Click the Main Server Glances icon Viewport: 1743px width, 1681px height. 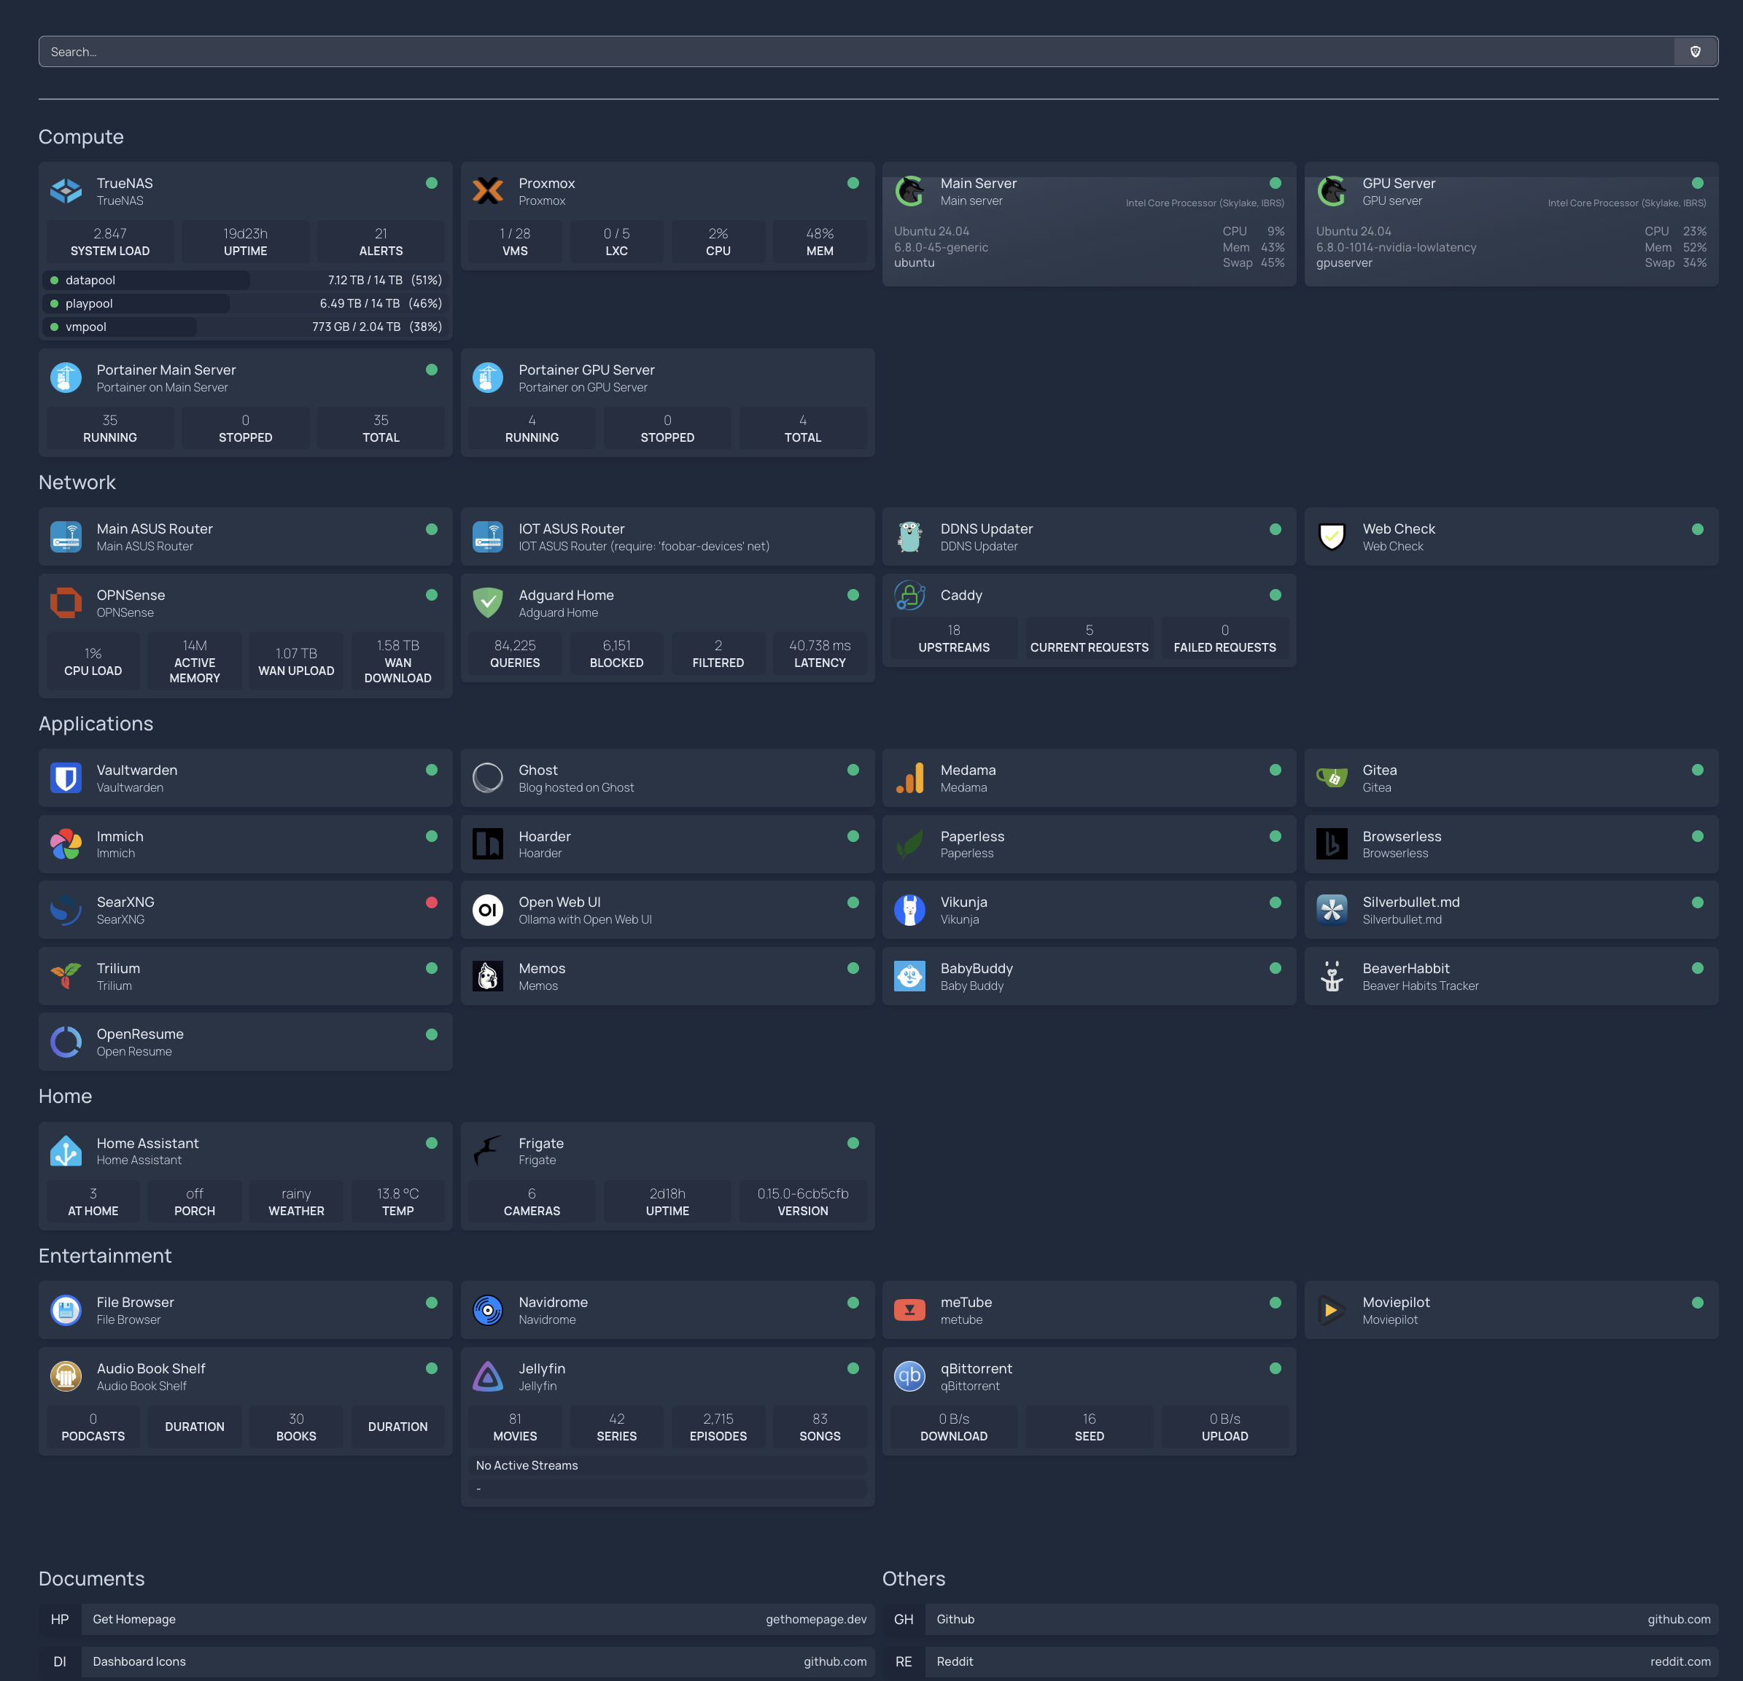(x=909, y=191)
